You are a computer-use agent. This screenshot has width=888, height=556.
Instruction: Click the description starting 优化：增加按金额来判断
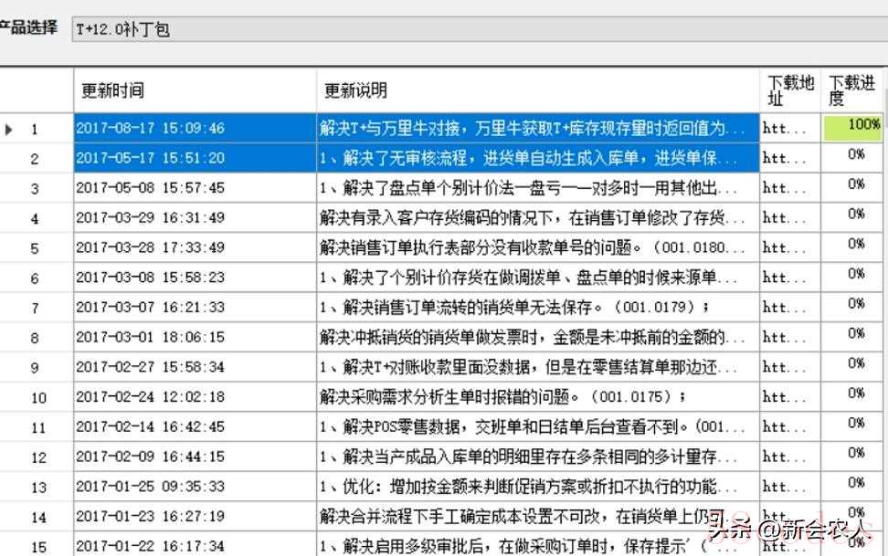click(537, 487)
